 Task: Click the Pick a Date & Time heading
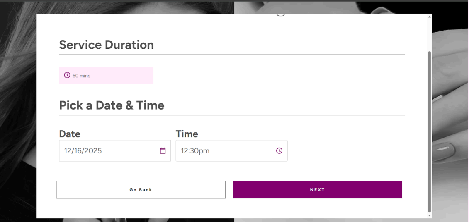pos(112,105)
